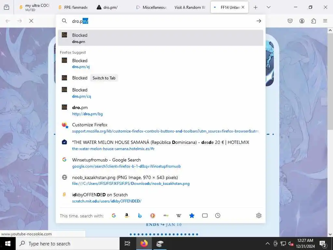Open Firefox application menu

(x=325, y=21)
